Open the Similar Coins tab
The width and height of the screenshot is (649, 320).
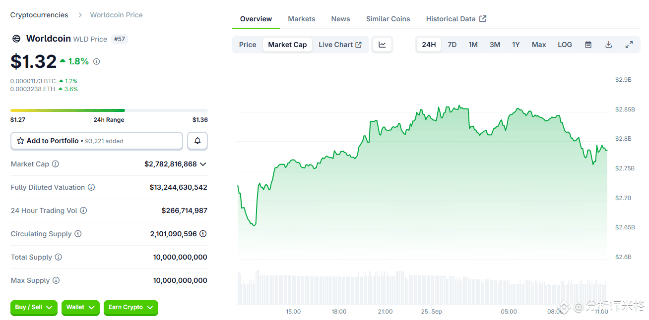point(388,19)
